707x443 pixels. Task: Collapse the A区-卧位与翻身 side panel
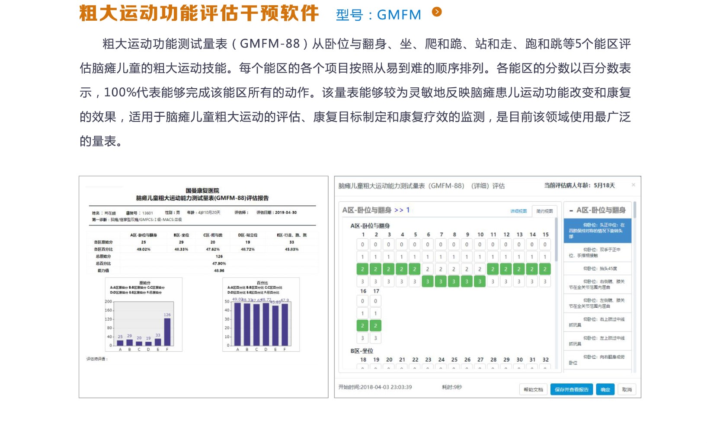(571, 210)
